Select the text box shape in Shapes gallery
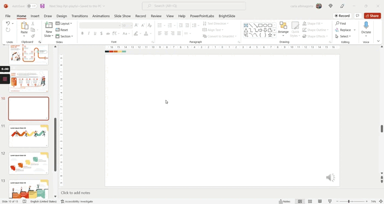This screenshot has width=384, height=204. pyautogui.click(x=246, y=25)
